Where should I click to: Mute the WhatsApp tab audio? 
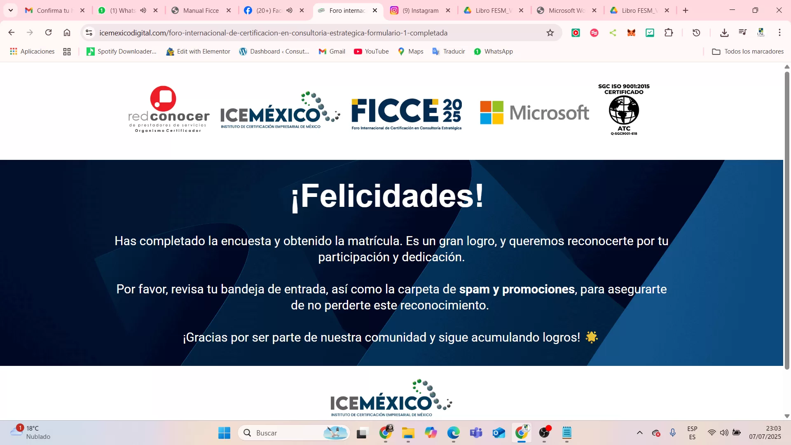tap(143, 11)
